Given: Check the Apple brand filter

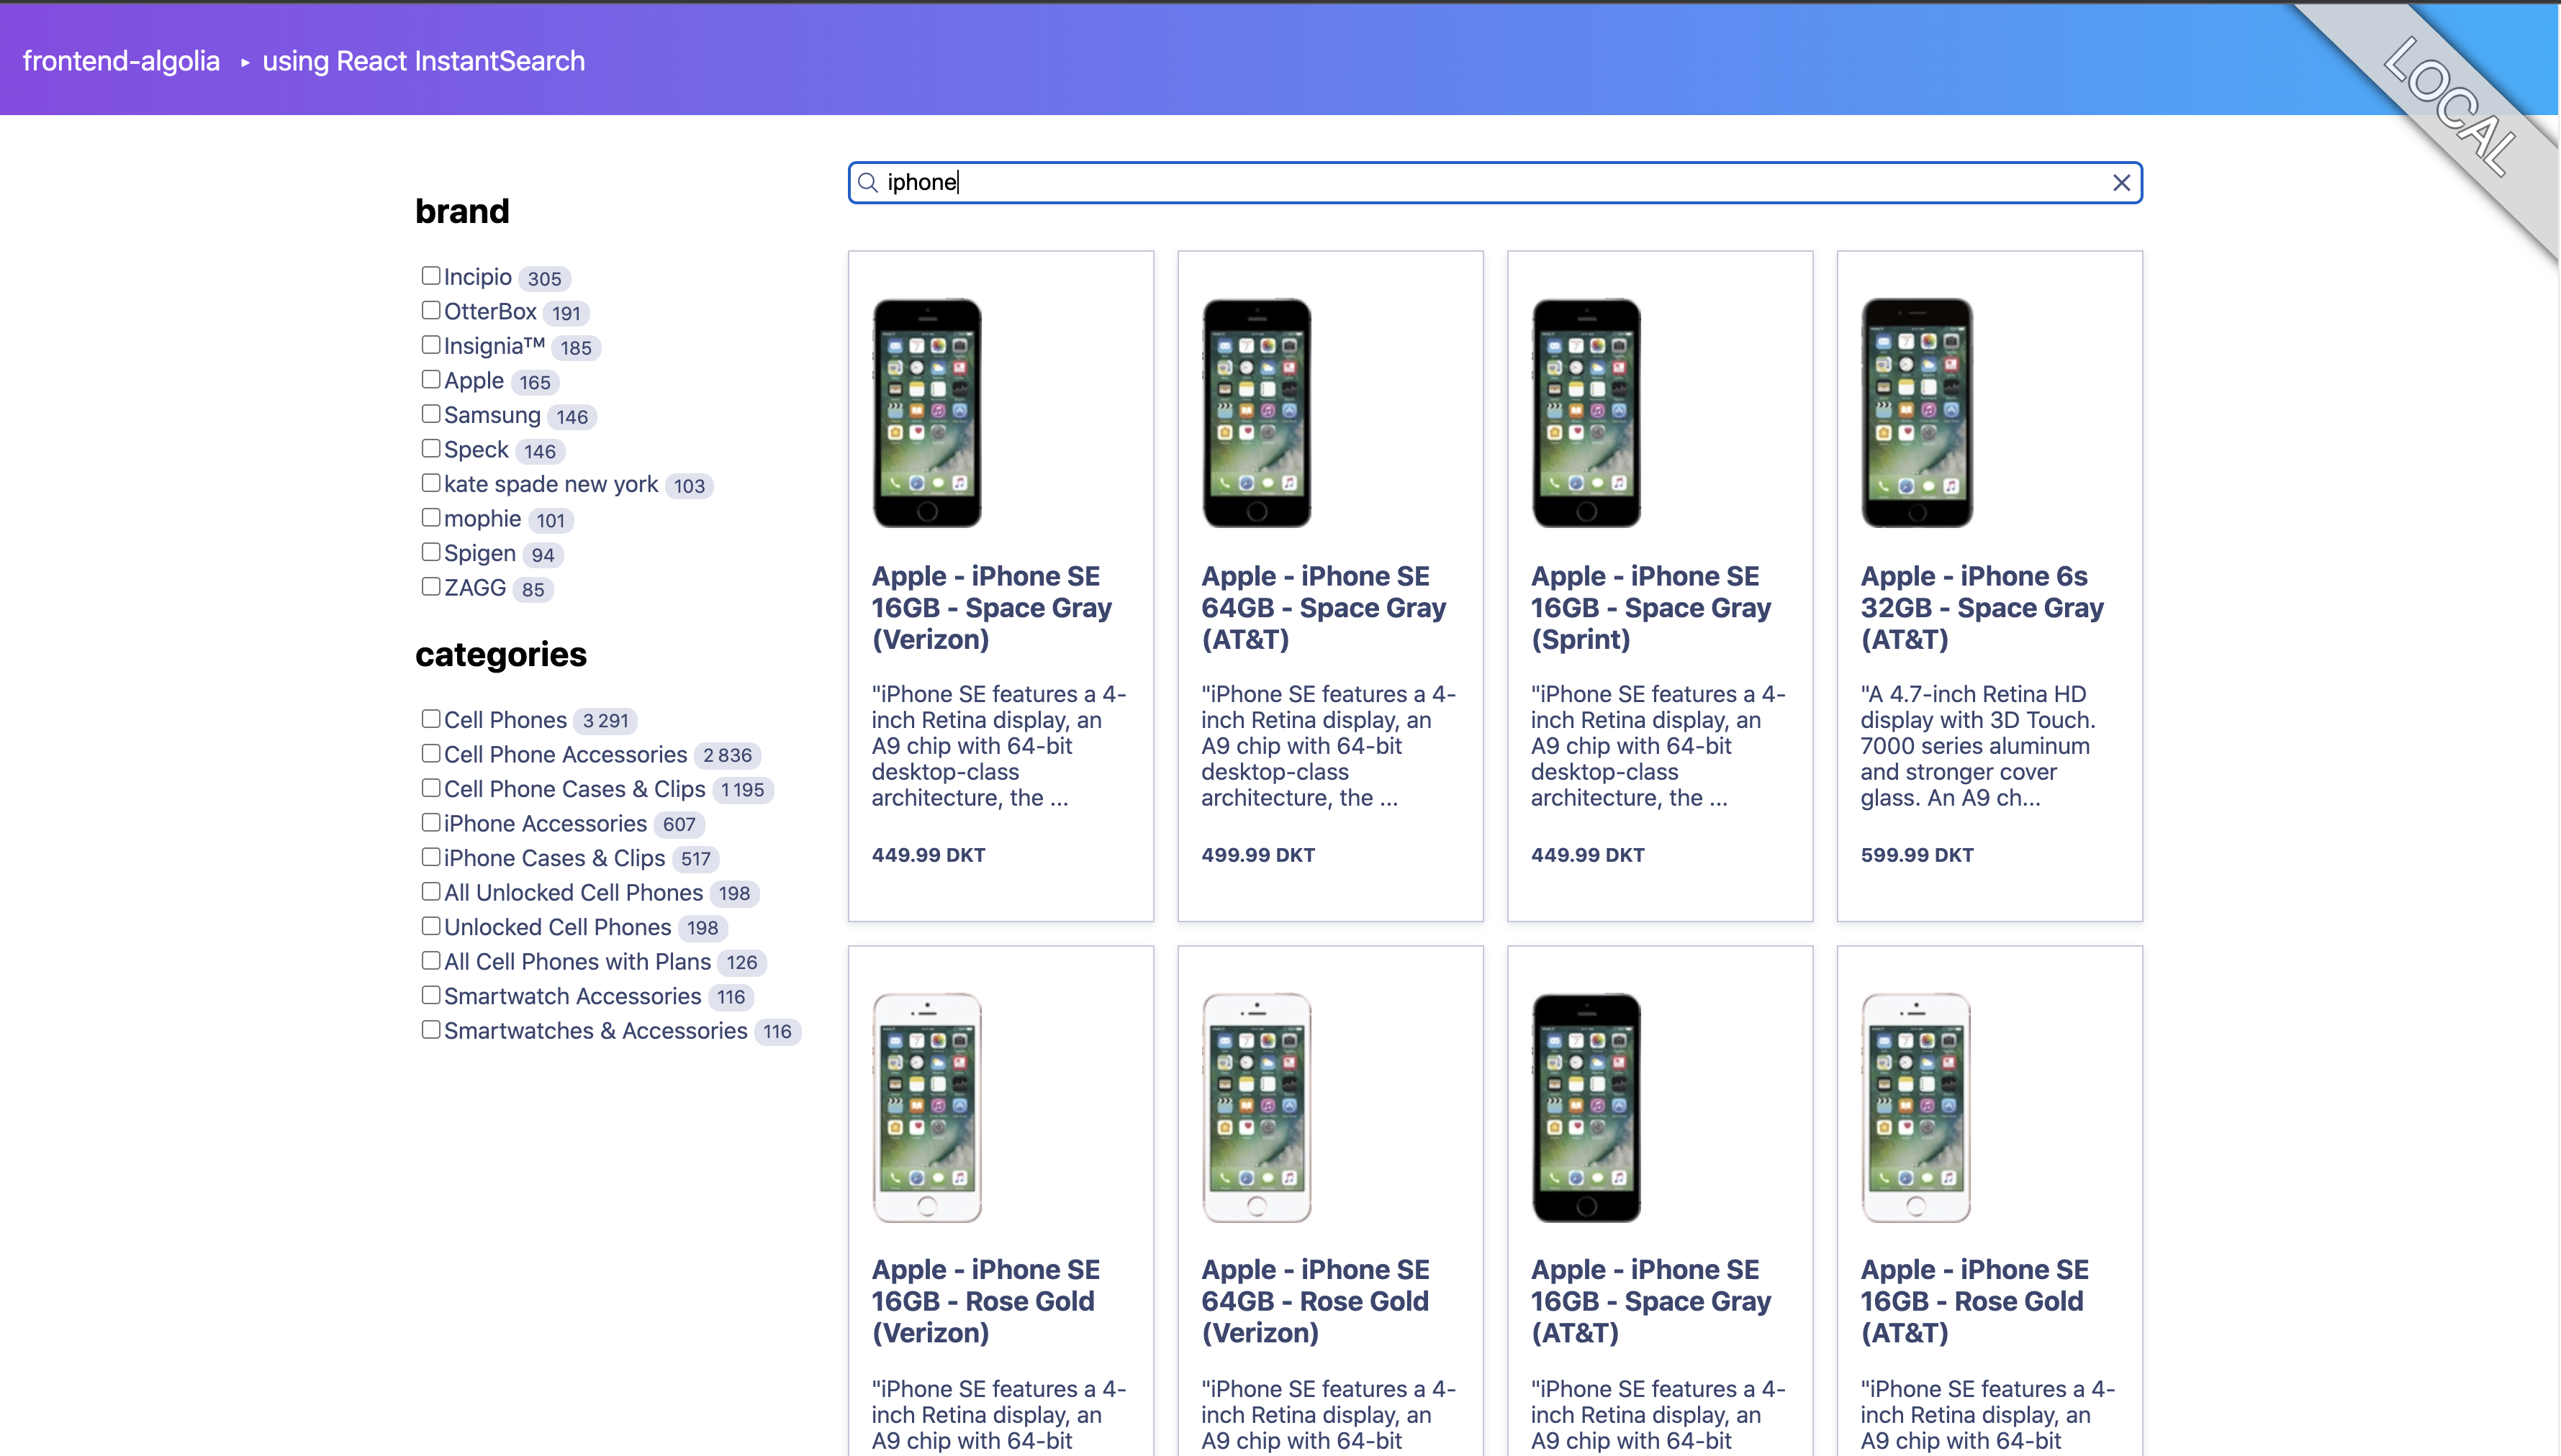Looking at the screenshot, I should pyautogui.click(x=431, y=379).
